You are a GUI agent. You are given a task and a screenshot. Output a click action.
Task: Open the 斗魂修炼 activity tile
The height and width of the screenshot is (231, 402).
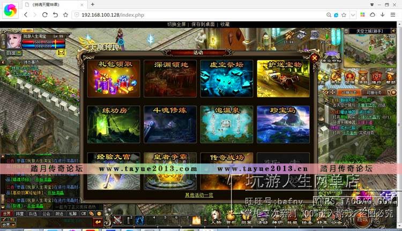170,124
